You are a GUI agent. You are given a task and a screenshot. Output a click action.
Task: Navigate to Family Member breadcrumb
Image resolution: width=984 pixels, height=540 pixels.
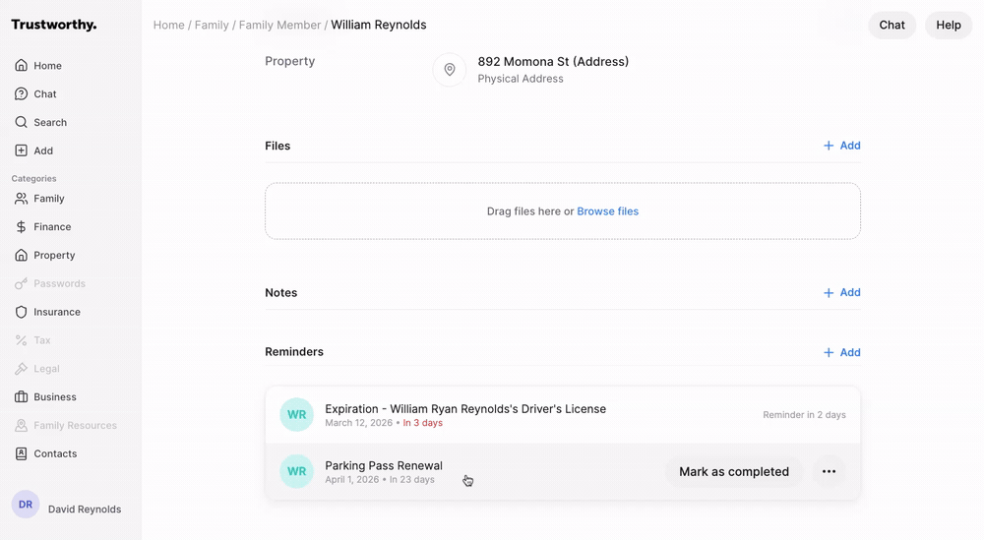pos(279,26)
